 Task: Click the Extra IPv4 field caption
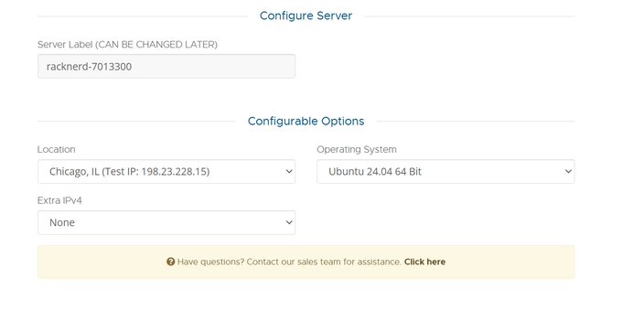(59, 200)
